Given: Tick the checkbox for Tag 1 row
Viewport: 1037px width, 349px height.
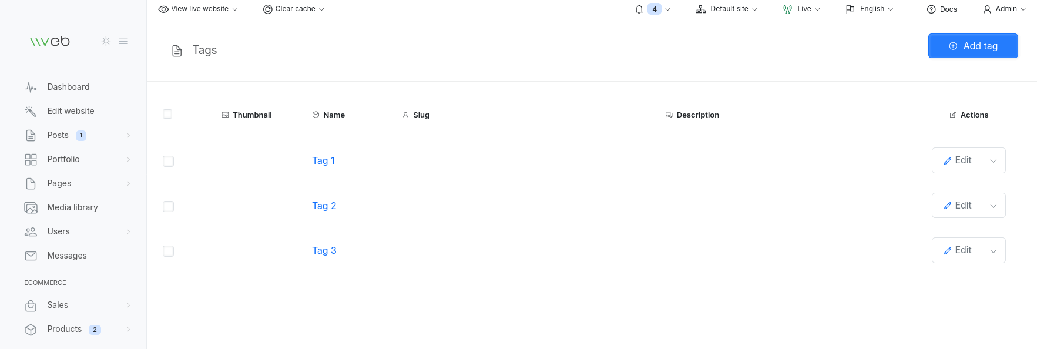Looking at the screenshot, I should pos(168,161).
